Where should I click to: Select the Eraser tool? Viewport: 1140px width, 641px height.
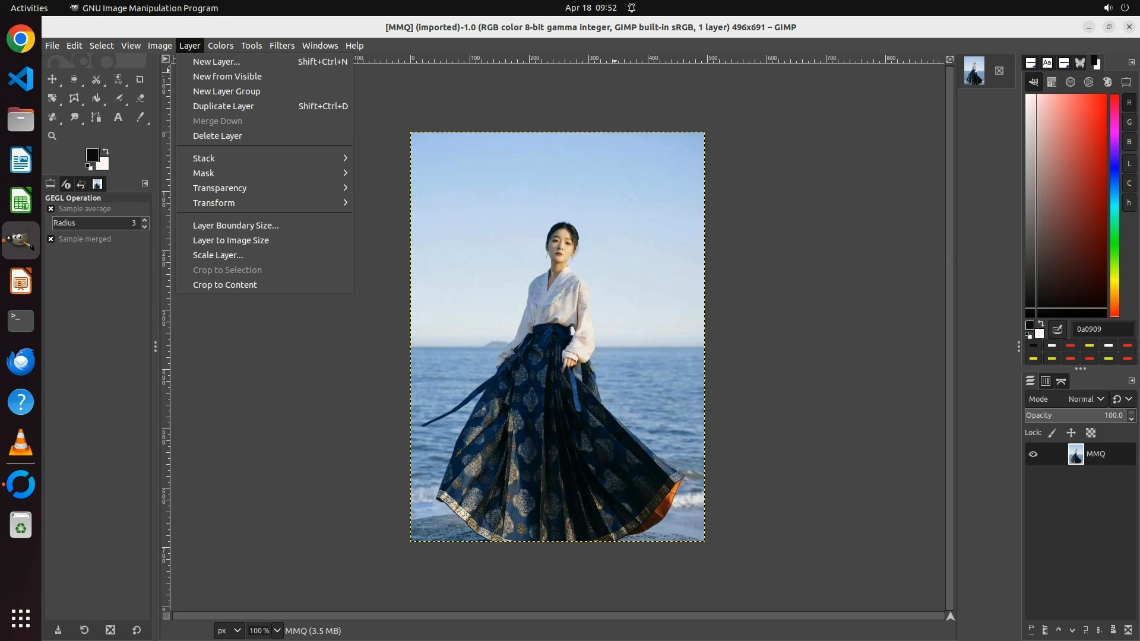pos(140,99)
